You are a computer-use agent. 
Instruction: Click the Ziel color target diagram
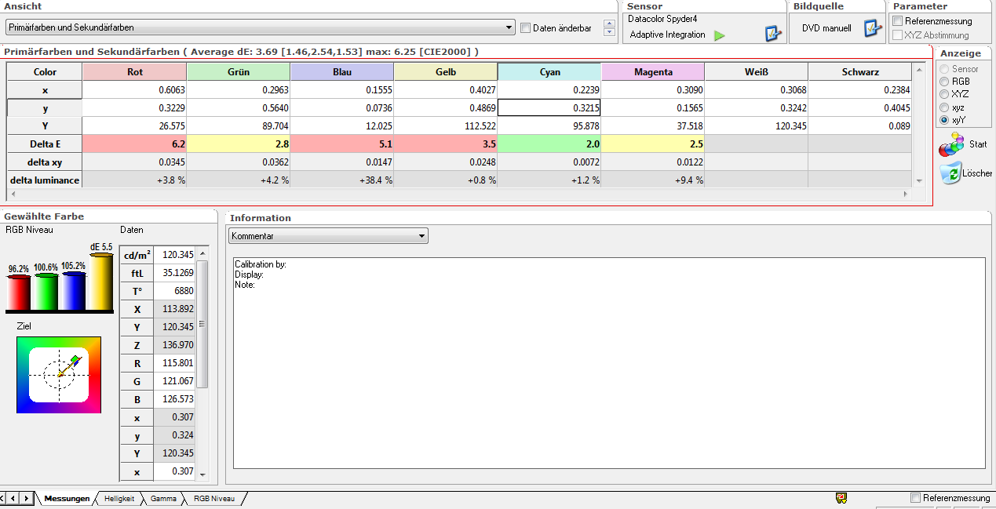point(59,375)
